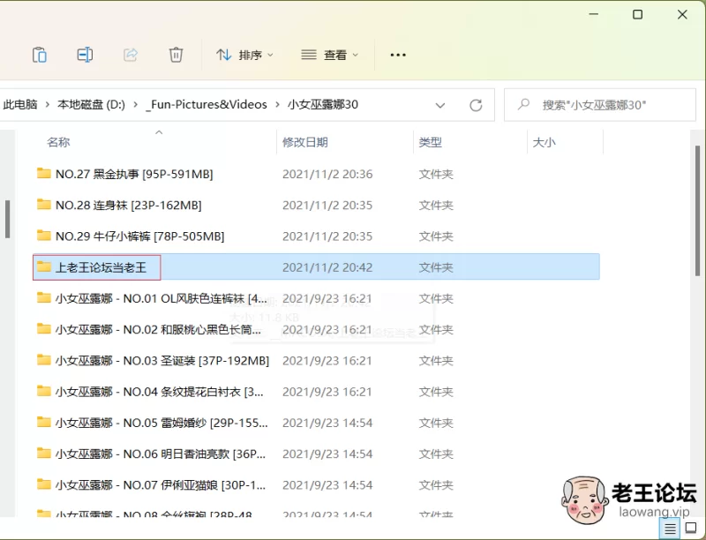This screenshot has height=540, width=706.
Task: Click the folder icon of NO.27 黑金执事
Action: [x=44, y=173]
